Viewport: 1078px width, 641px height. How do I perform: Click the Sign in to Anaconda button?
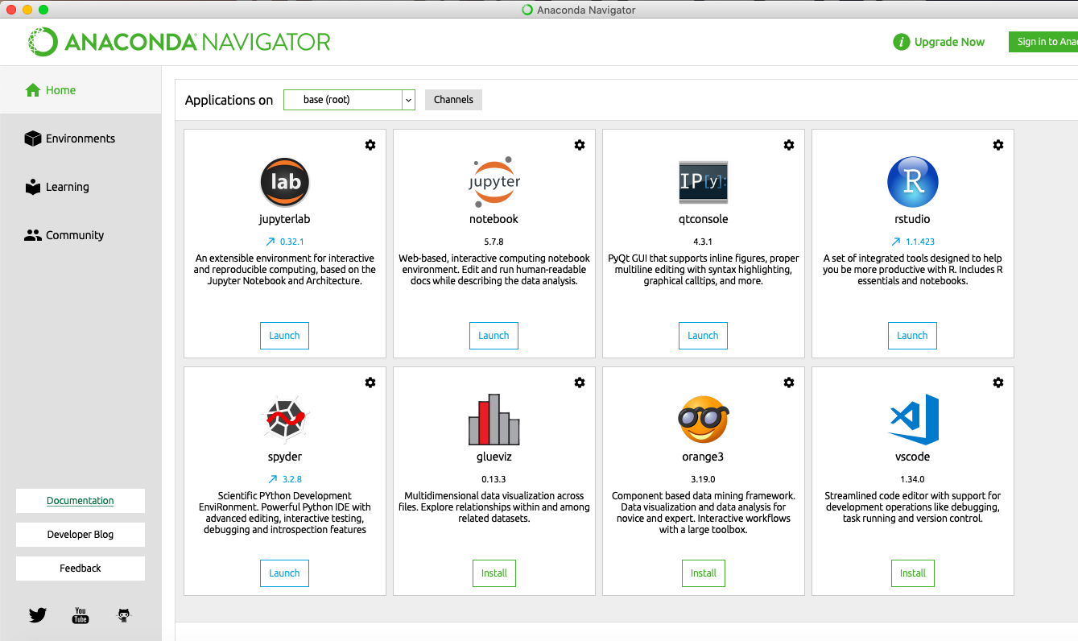click(1043, 42)
